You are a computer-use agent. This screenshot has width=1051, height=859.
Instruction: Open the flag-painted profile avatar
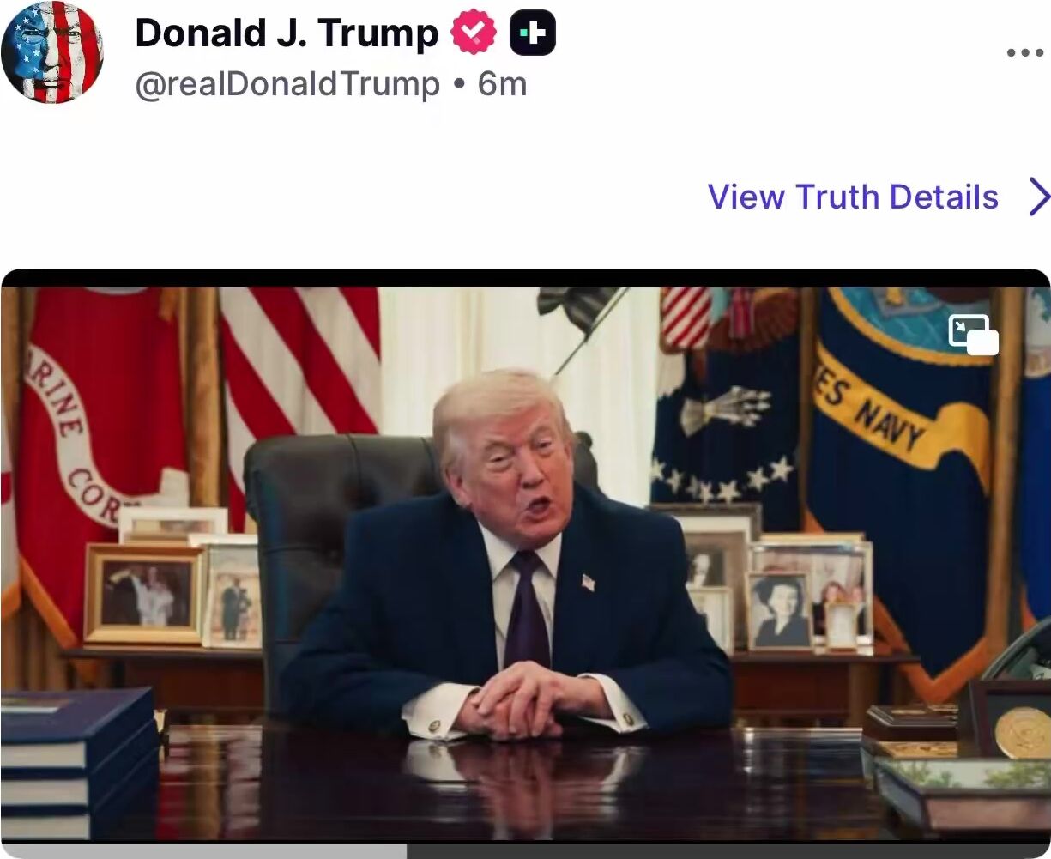(52, 52)
